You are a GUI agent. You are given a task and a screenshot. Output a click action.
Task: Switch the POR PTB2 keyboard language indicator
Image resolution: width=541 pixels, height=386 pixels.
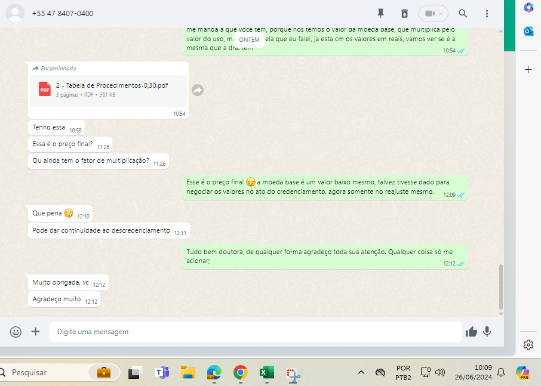tap(403, 372)
